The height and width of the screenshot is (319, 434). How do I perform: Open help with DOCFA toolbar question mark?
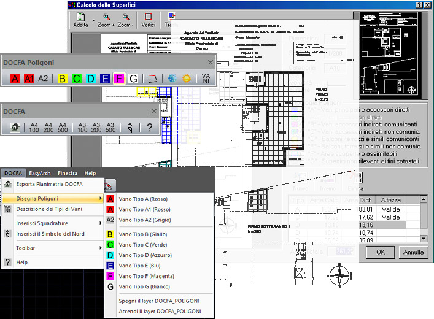[x=149, y=128]
